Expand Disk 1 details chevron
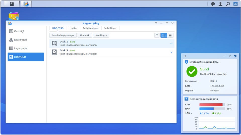Image resolution: width=241 pixels, height=135 pixels. point(171,43)
